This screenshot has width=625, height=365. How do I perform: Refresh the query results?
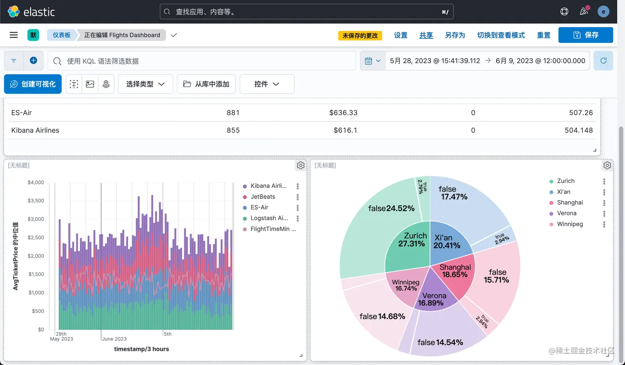point(604,61)
